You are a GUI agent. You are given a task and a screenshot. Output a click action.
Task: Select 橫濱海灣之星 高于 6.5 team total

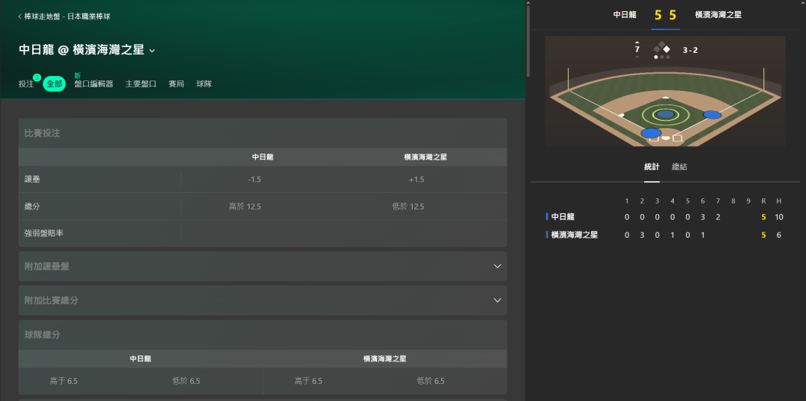coord(308,381)
